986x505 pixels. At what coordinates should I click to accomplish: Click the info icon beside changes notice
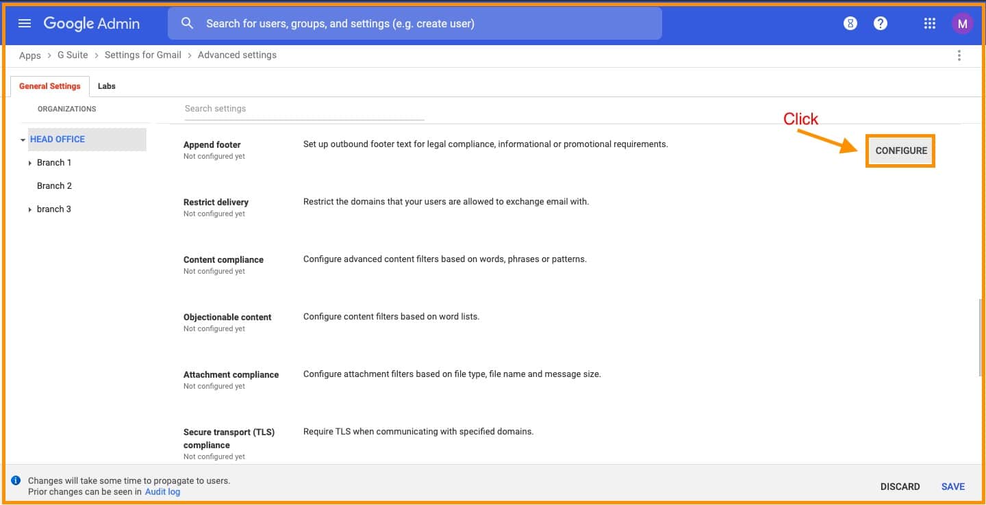16,481
